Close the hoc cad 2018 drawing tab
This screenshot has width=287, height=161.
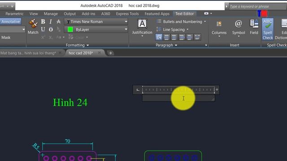coord(100,53)
